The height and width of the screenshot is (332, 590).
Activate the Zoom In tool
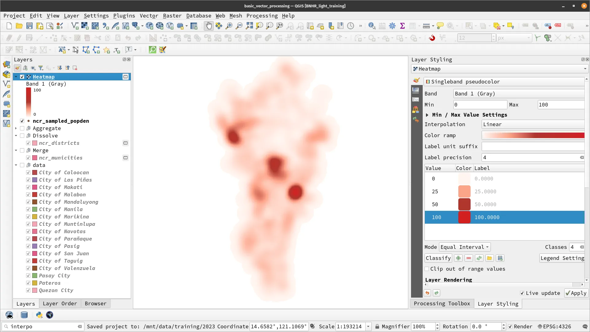[229, 26]
